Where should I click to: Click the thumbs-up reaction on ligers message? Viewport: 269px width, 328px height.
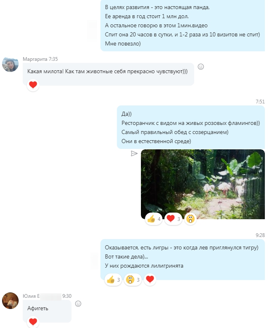click(x=113, y=280)
